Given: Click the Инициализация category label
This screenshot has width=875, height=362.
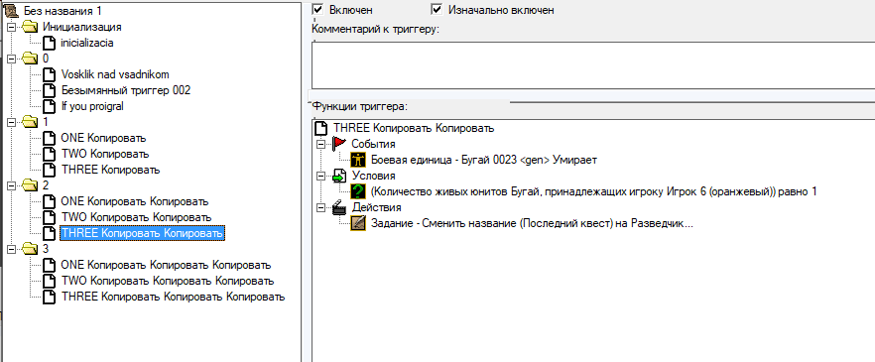Looking at the screenshot, I should (82, 26).
